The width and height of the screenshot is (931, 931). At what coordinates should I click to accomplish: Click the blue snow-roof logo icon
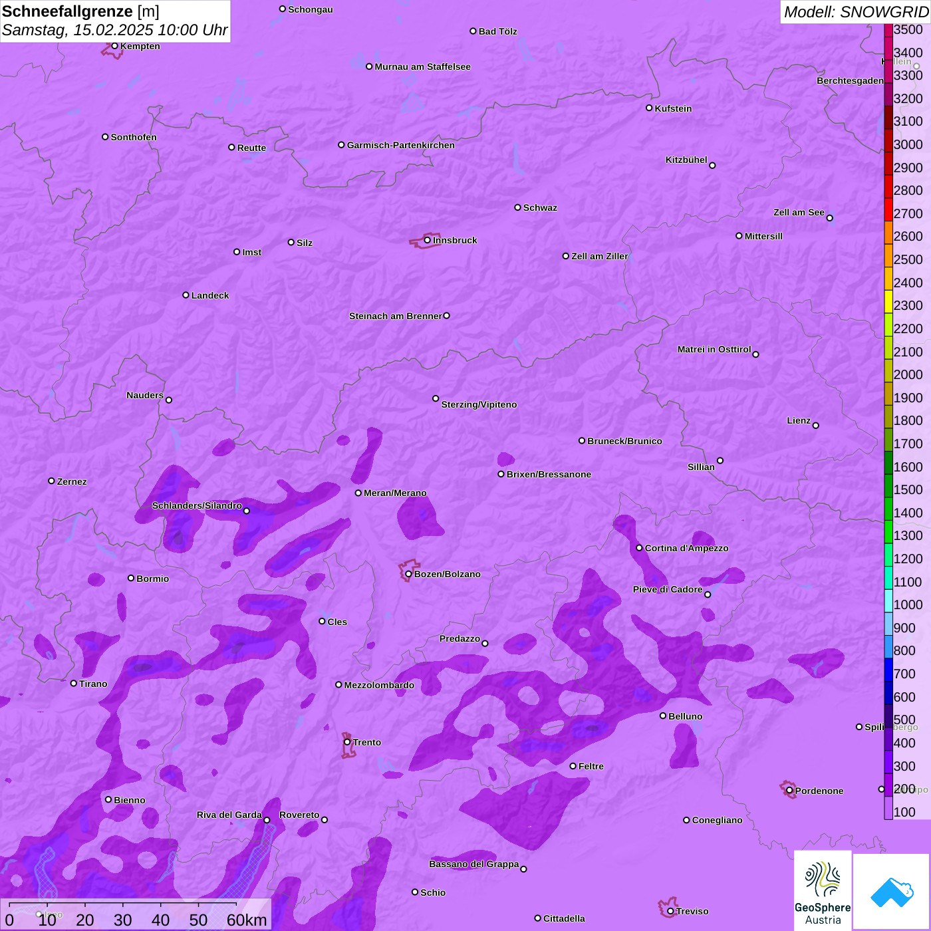pyautogui.click(x=891, y=892)
